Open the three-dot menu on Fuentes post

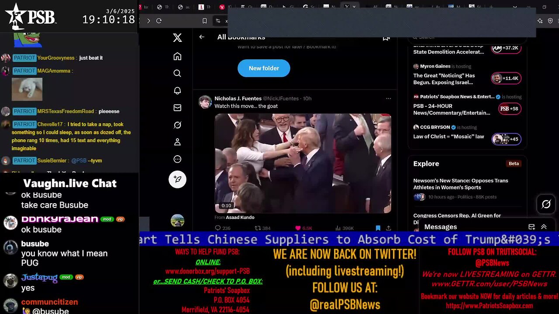tap(388, 99)
